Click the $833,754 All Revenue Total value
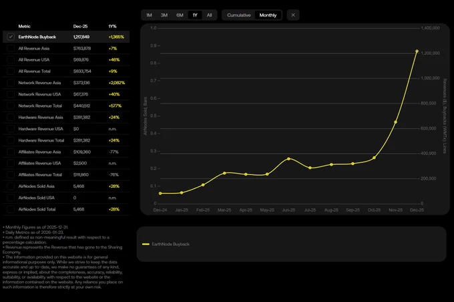This screenshot has height=302, width=454. point(82,71)
